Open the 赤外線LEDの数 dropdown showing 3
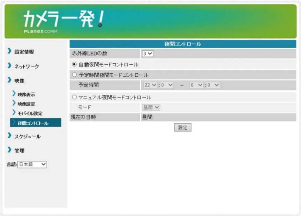Screen dimensions: 301x216 point(147,54)
